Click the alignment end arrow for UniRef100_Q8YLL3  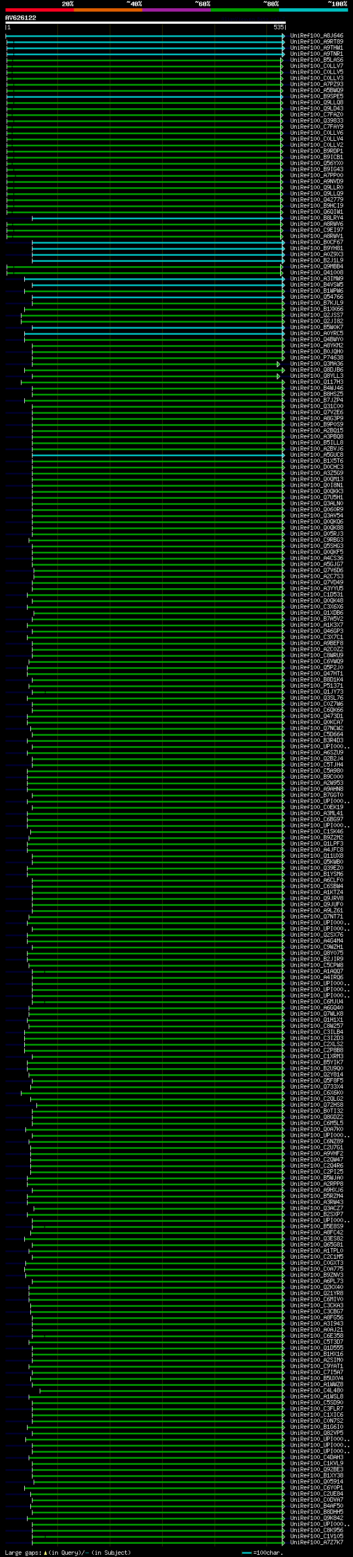pos(279,376)
